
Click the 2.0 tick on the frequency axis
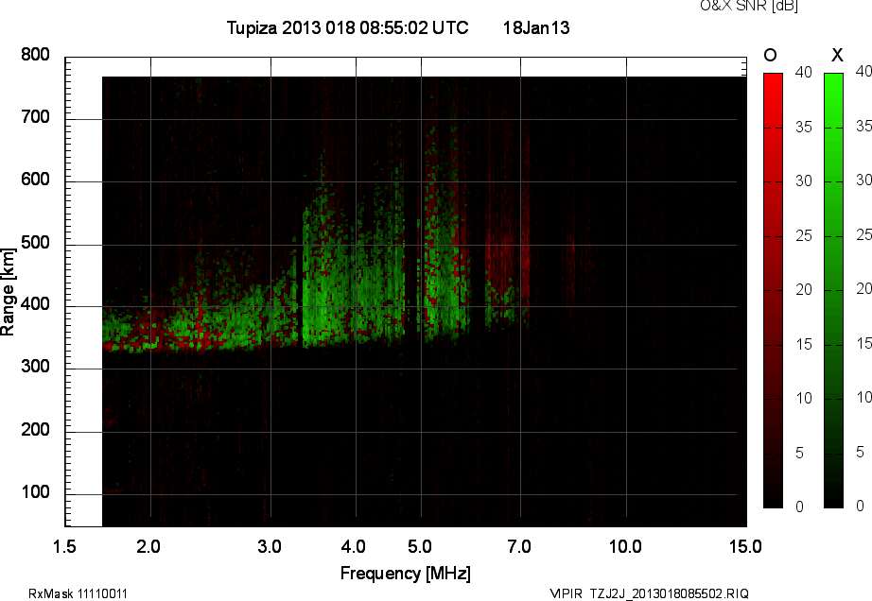[x=148, y=546]
